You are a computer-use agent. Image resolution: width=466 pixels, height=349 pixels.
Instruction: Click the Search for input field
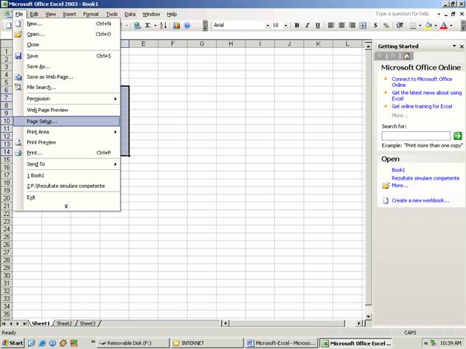coord(416,136)
